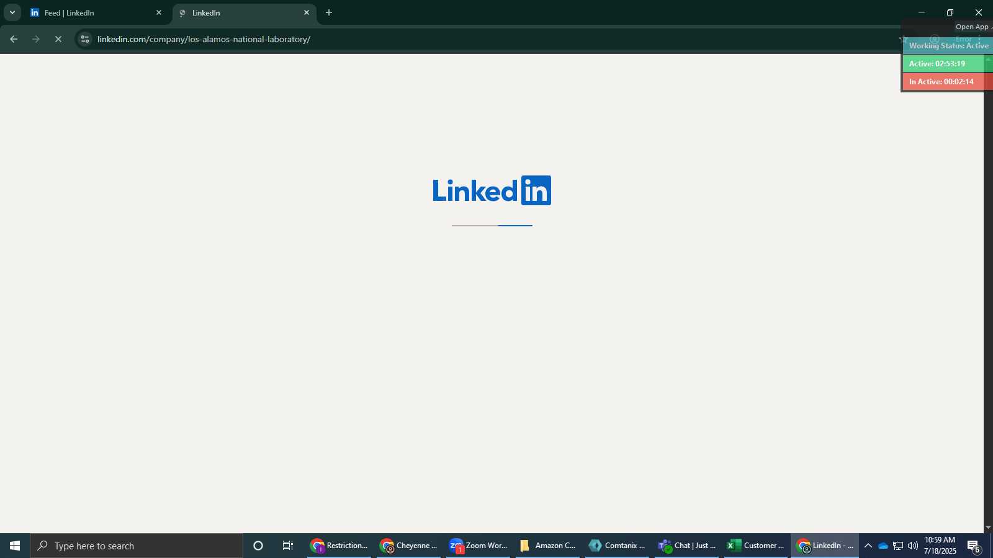Switch to the Cheyenne Chrome window

click(409, 546)
